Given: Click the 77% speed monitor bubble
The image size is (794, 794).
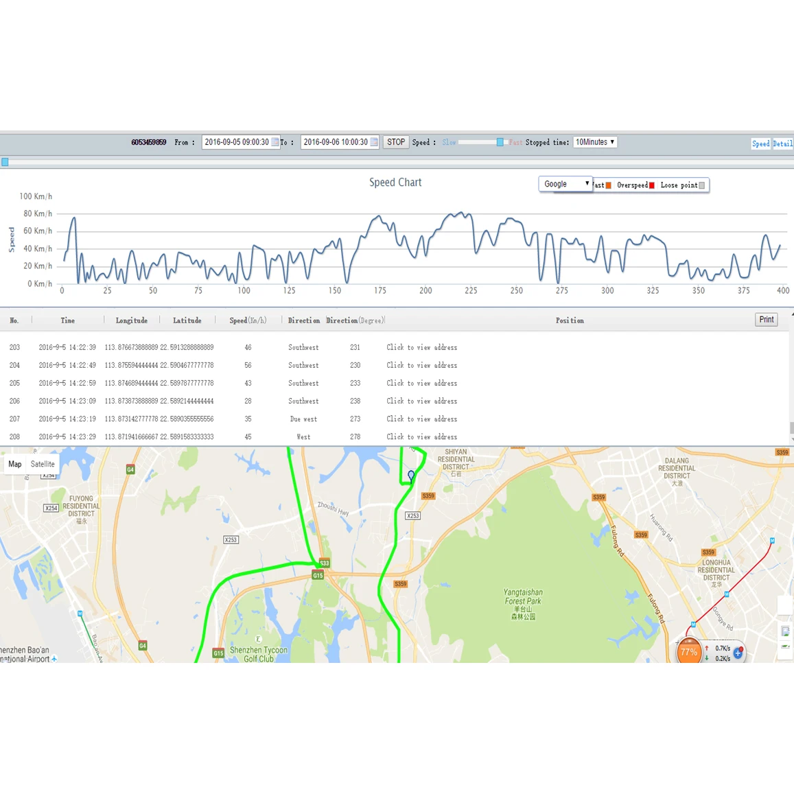Looking at the screenshot, I should coord(689,651).
